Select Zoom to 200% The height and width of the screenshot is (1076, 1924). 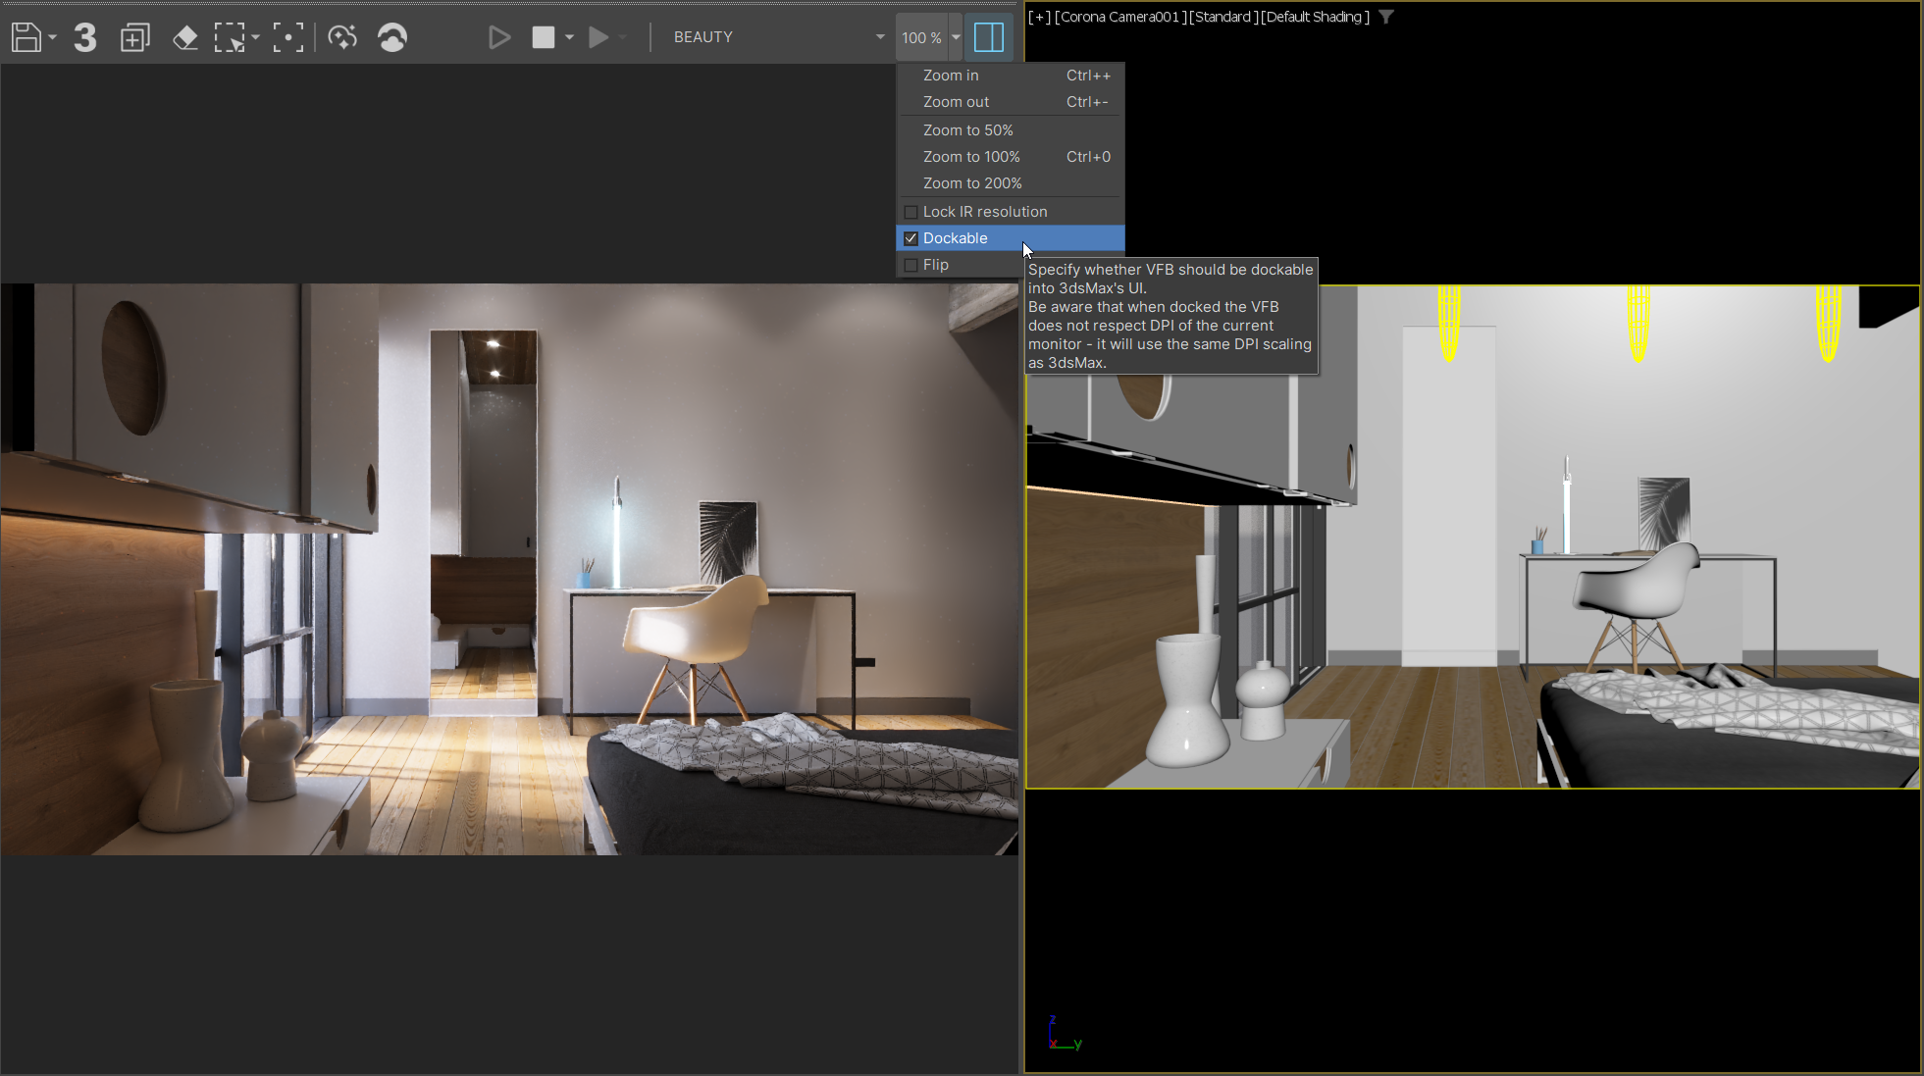1011,183
